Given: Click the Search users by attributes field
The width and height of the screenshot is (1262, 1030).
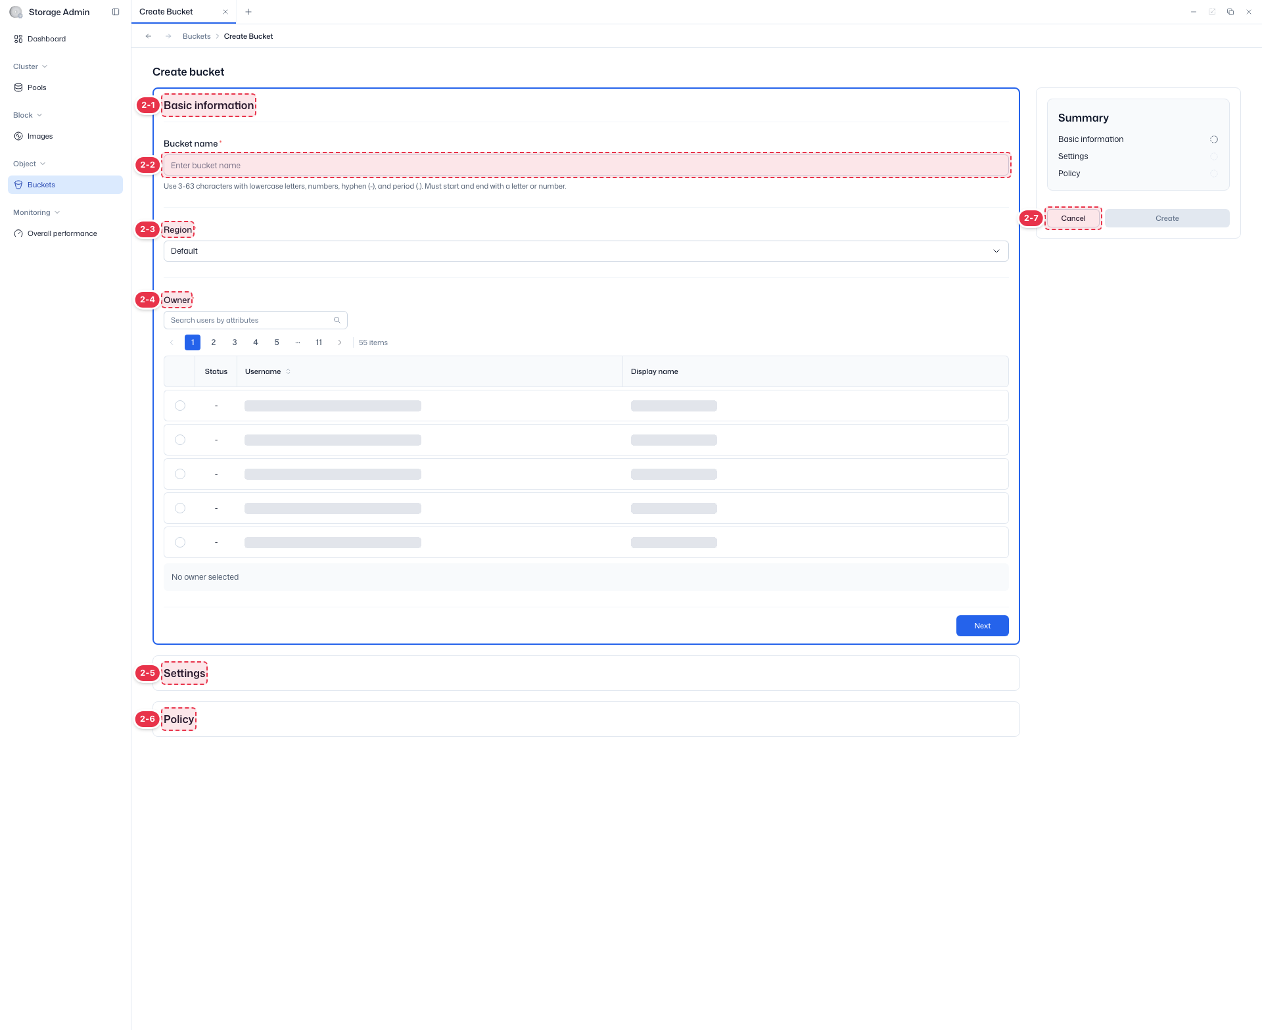Looking at the screenshot, I should (x=256, y=320).
